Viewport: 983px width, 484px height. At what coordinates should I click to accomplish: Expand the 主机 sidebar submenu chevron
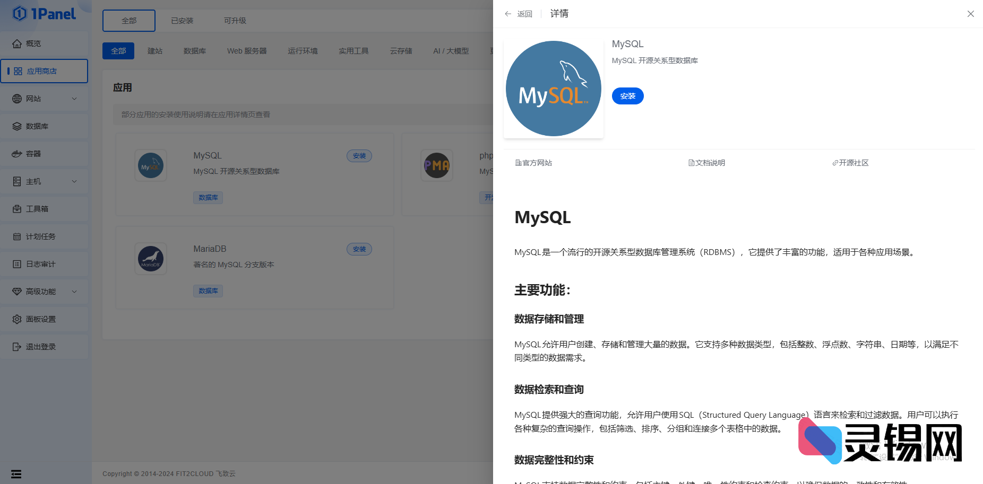(74, 181)
